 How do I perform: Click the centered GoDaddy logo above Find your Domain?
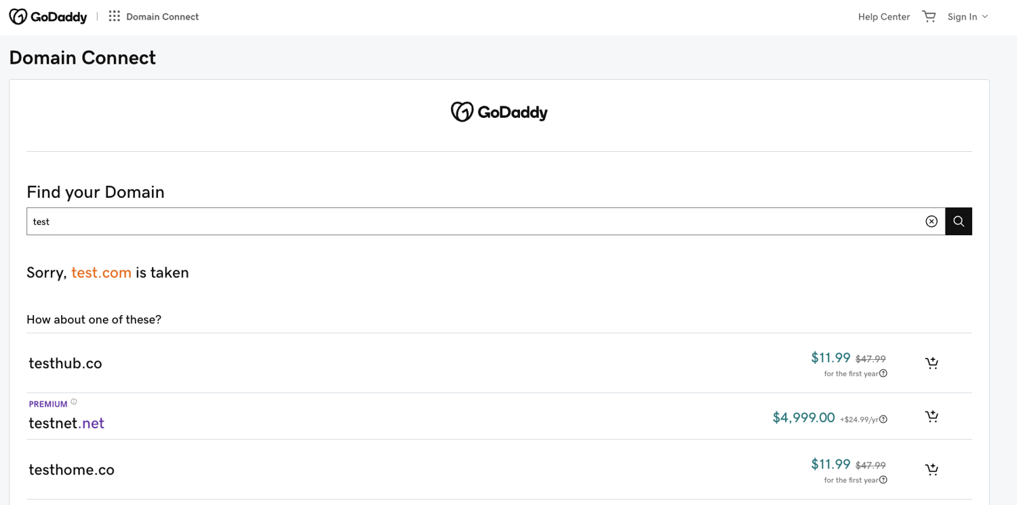pos(499,111)
